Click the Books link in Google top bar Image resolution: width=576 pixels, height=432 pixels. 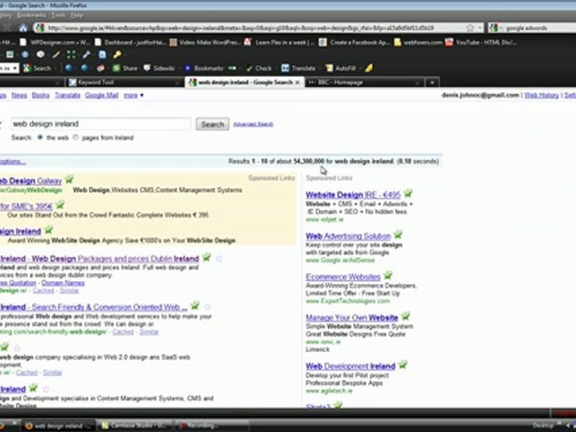(x=40, y=95)
